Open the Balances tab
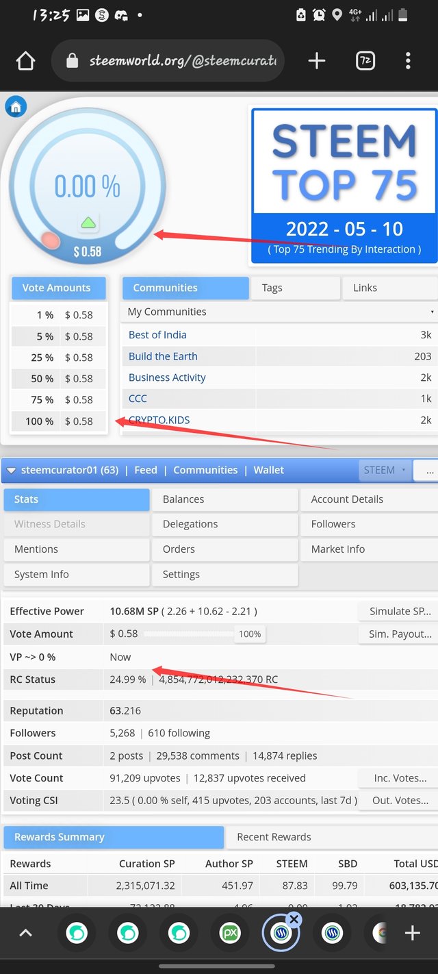Screen dimensions: 438x974 pos(224,499)
